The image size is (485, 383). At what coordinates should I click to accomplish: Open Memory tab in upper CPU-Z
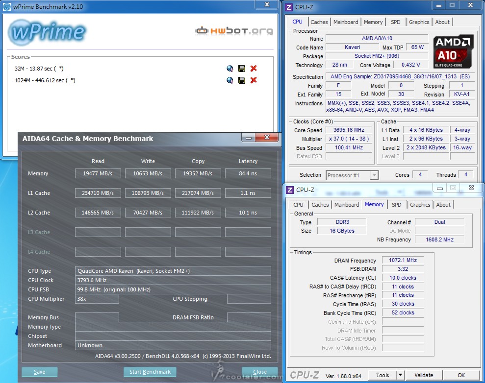[373, 22]
